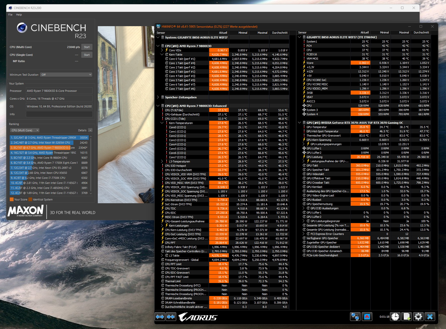
Task: Click the chip icon beside GPU [#0]: NVIDIA GeForce RTX 3070
Action: pos(304,123)
